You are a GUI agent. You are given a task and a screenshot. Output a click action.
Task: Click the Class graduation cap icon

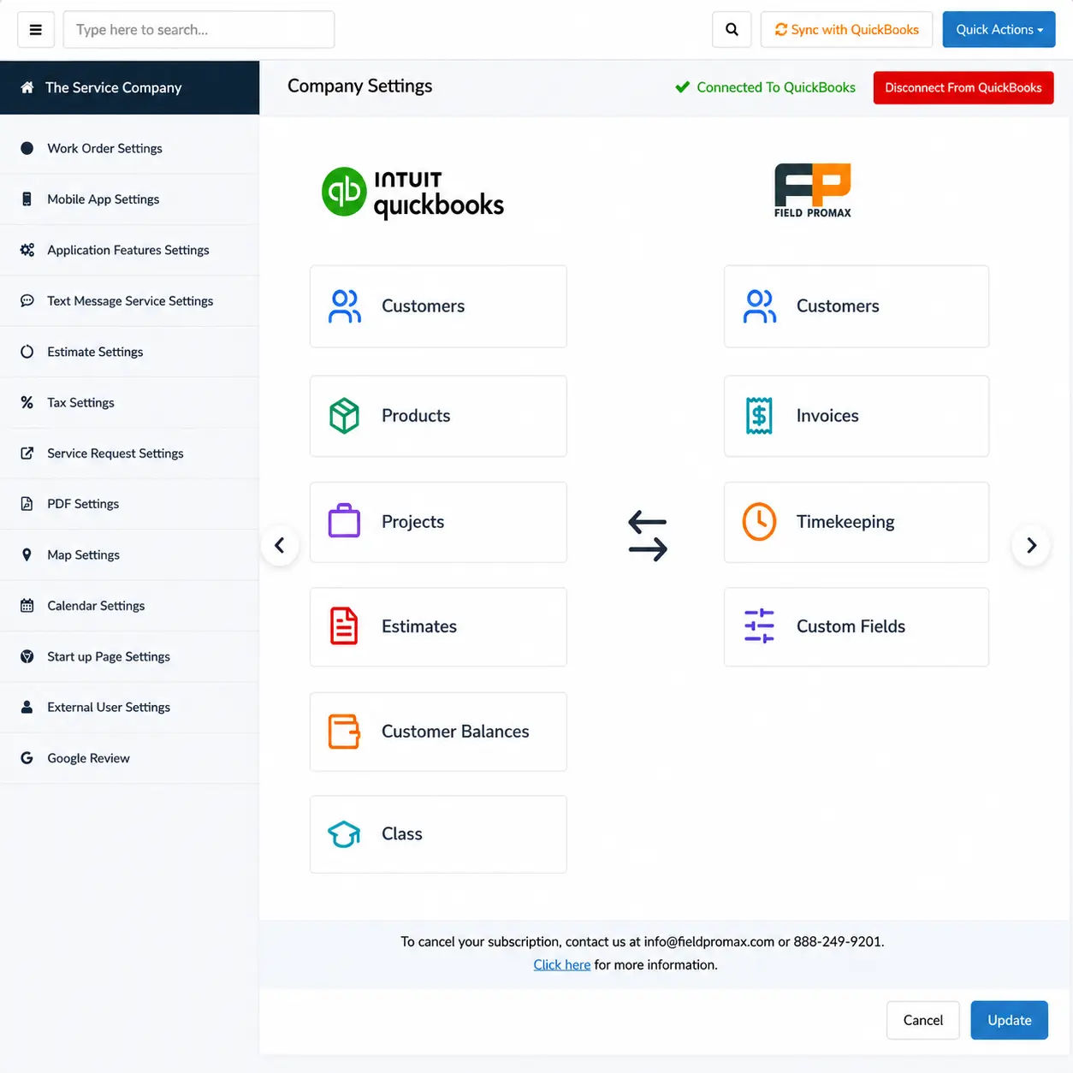[345, 834]
